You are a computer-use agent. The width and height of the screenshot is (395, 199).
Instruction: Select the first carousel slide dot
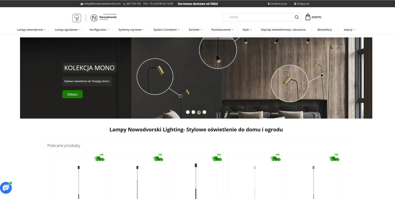click(188, 112)
